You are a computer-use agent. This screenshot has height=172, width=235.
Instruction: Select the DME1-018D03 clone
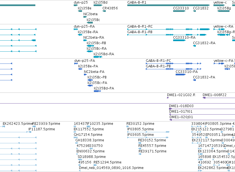202,109
